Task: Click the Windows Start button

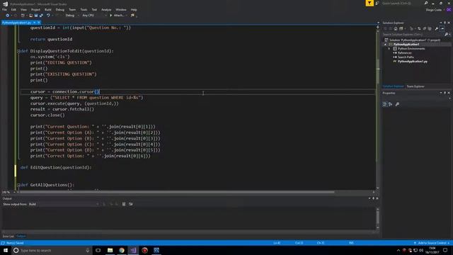Action: [x=6, y=250]
